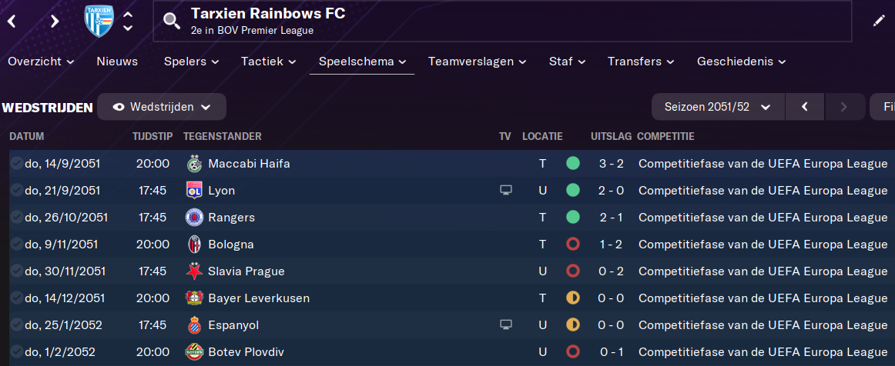Open the Nieuws tab
The image size is (895, 366).
pos(117,62)
